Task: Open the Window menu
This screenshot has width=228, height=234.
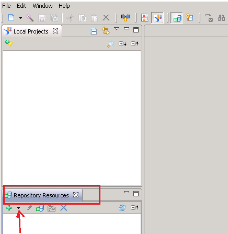Action: [42, 6]
